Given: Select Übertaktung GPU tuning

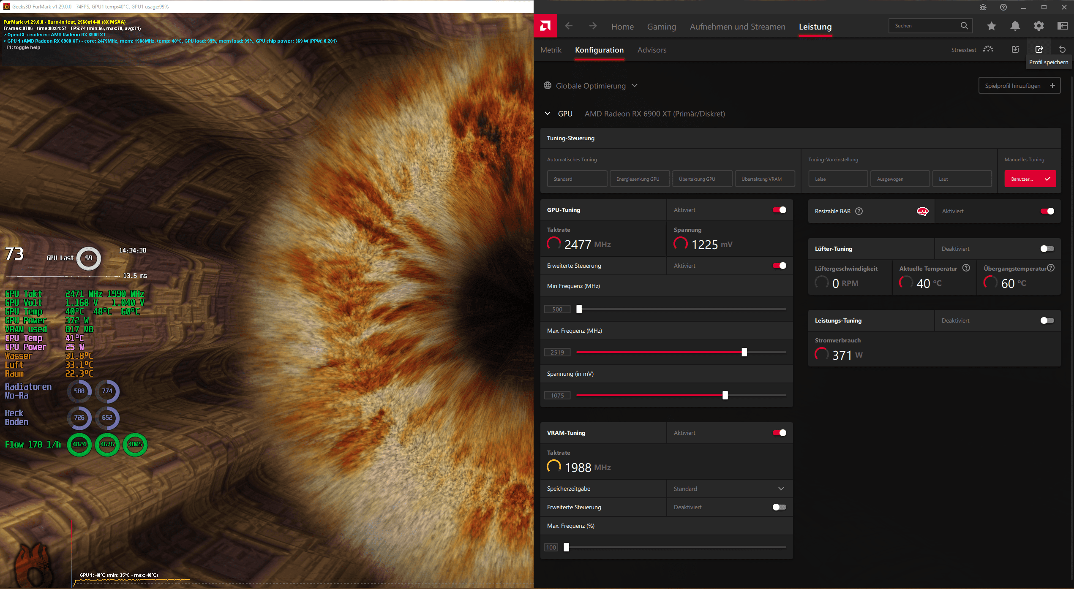Looking at the screenshot, I should coord(702,179).
